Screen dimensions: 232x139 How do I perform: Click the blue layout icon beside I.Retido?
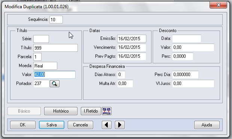(x=107, y=111)
